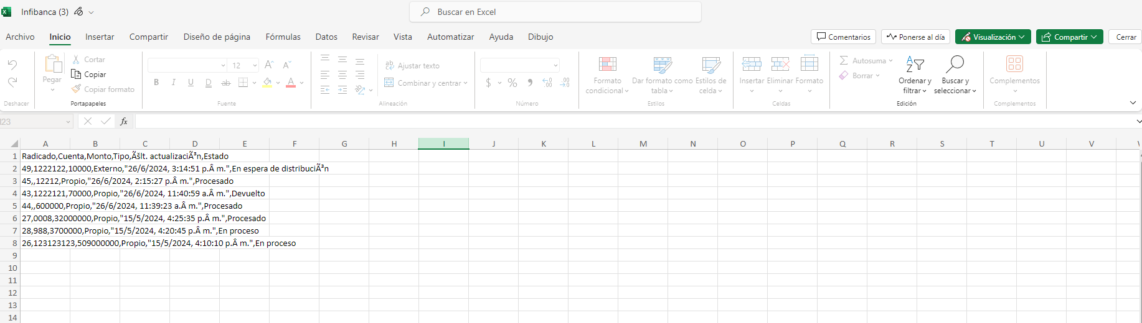
Task: Decrease cell indent
Action: click(325, 90)
